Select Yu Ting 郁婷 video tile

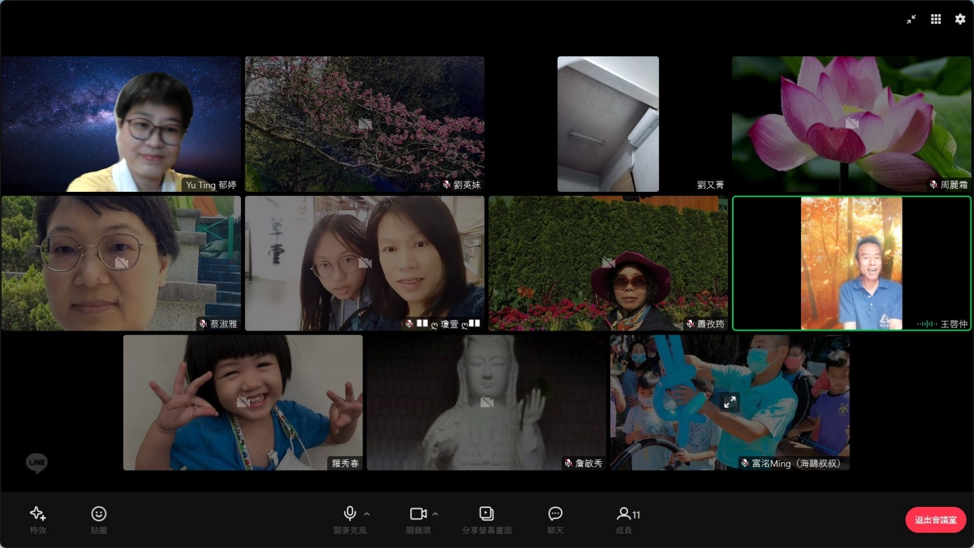[121, 124]
